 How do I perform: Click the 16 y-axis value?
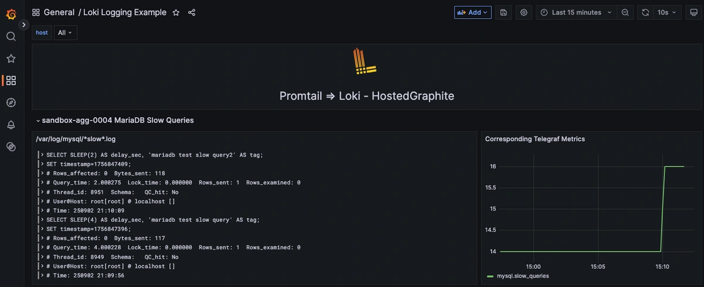pyautogui.click(x=493, y=166)
